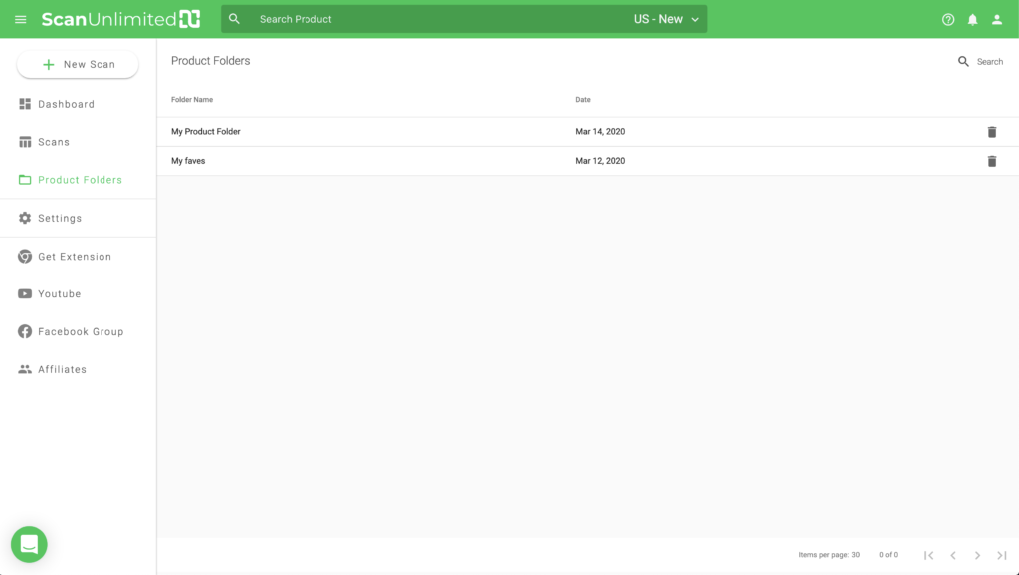Expand the US - New marketplace dropdown
Image resolution: width=1019 pixels, height=575 pixels.
666,19
